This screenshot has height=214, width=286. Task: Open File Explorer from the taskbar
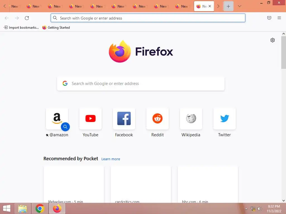click(x=23, y=208)
